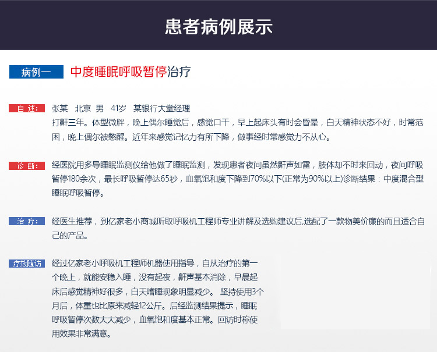
Task: Click the occupation text 某银行大堂经理
Action: click(161, 109)
